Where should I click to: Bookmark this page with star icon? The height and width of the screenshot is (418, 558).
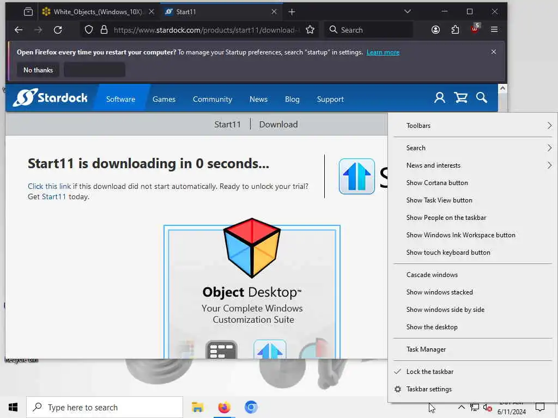pos(310,30)
